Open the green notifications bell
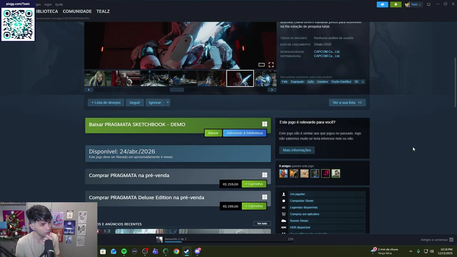 (396, 5)
